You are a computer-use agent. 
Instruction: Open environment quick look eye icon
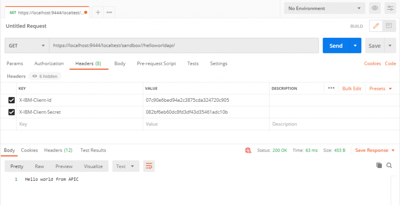tap(375, 8)
